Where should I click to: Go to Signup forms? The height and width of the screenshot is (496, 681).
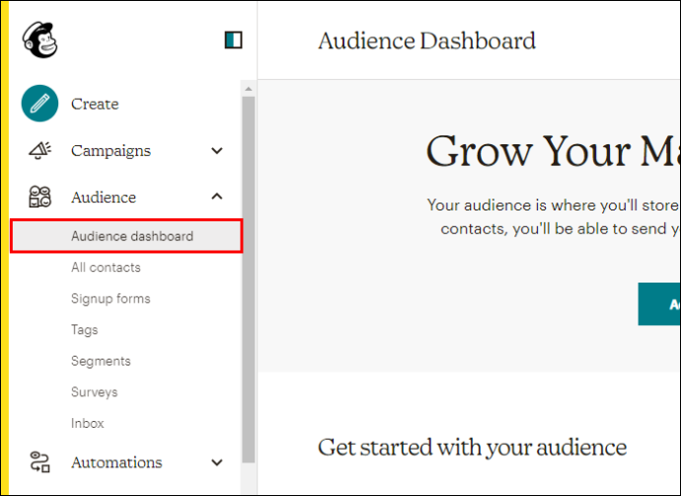(x=111, y=298)
